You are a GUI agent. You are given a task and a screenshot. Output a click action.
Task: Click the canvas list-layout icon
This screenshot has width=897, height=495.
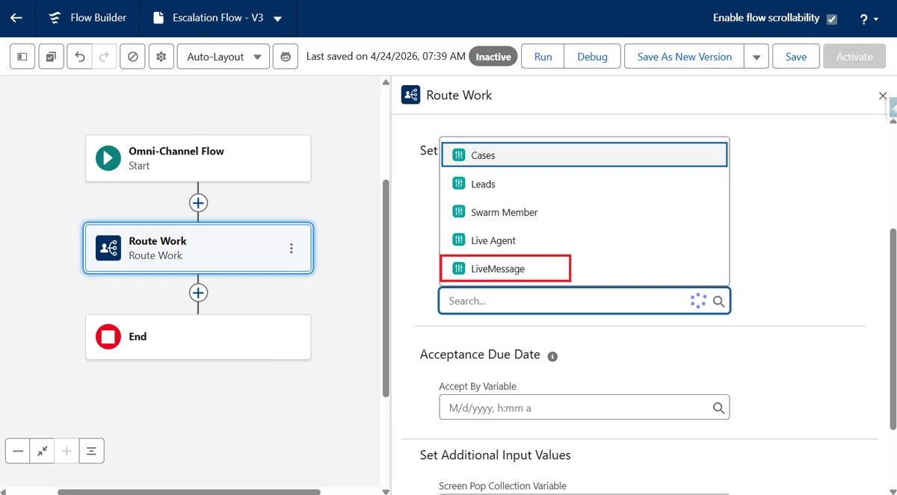pyautogui.click(x=91, y=451)
